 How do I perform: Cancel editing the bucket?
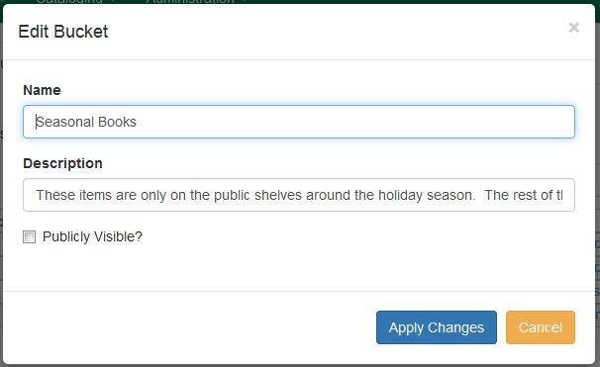540,327
